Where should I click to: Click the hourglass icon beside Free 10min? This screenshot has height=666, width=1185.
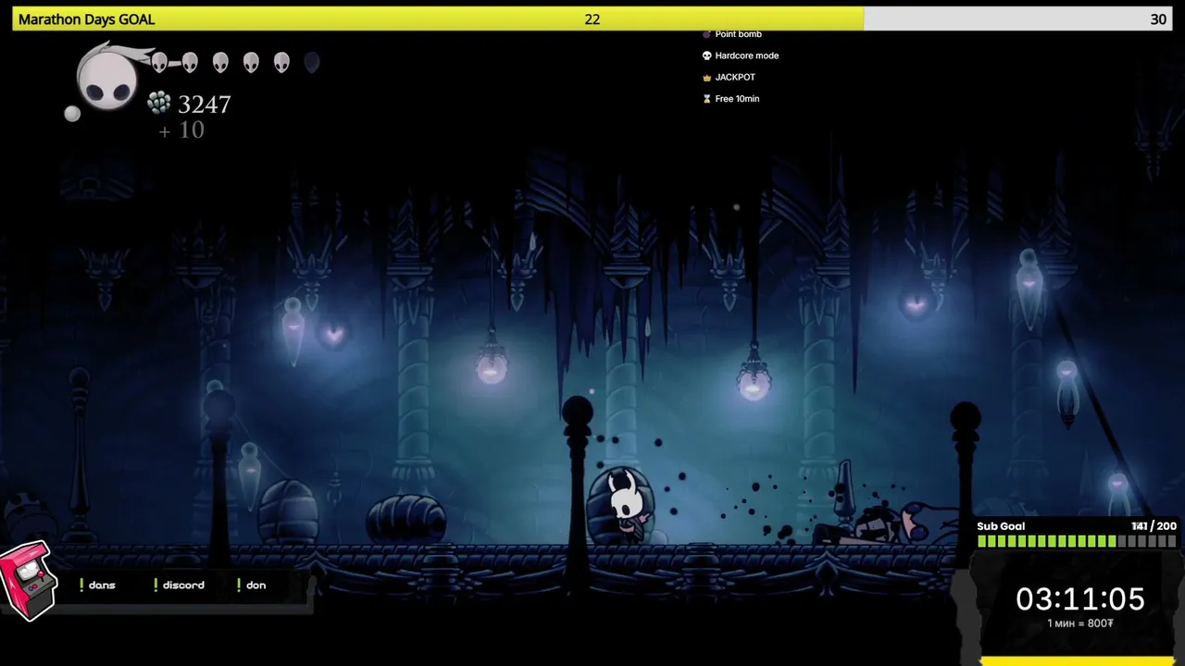tap(706, 99)
